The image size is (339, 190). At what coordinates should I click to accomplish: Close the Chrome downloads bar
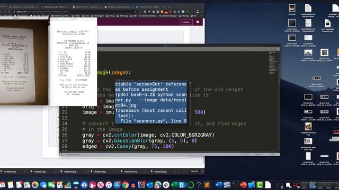(x=202, y=172)
